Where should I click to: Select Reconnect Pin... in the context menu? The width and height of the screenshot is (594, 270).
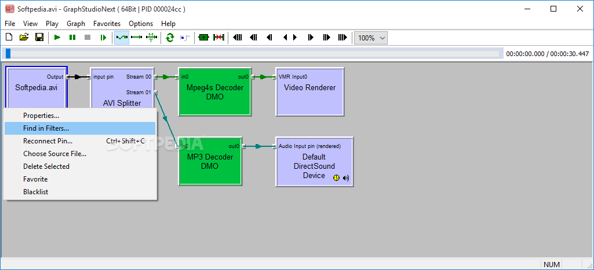[80, 141]
